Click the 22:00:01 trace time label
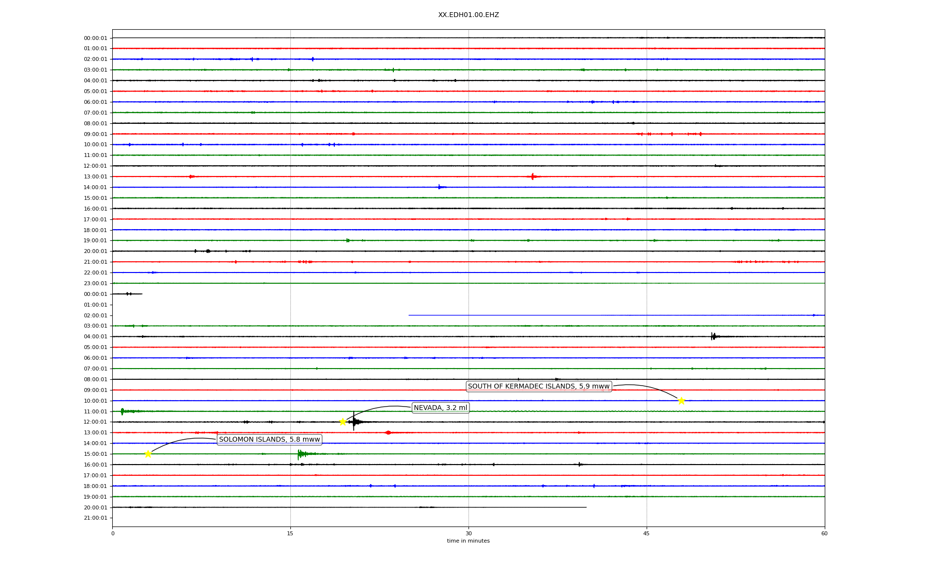Viewport: 937px width, 585px height. (x=95, y=273)
